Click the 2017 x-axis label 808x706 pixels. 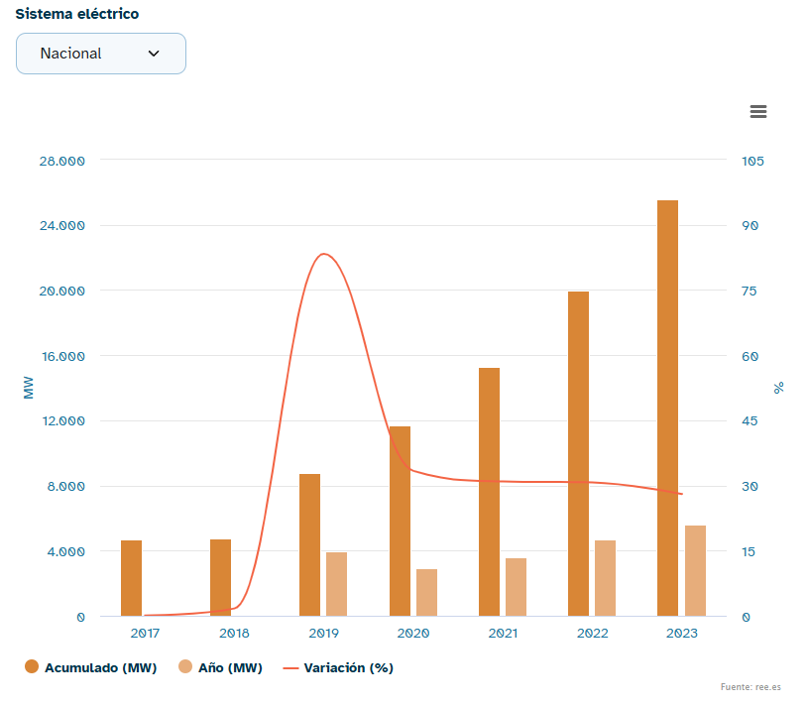pos(145,633)
